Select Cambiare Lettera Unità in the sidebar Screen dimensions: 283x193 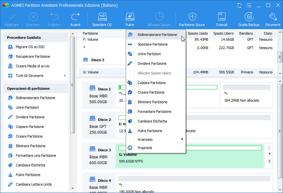[33, 185]
